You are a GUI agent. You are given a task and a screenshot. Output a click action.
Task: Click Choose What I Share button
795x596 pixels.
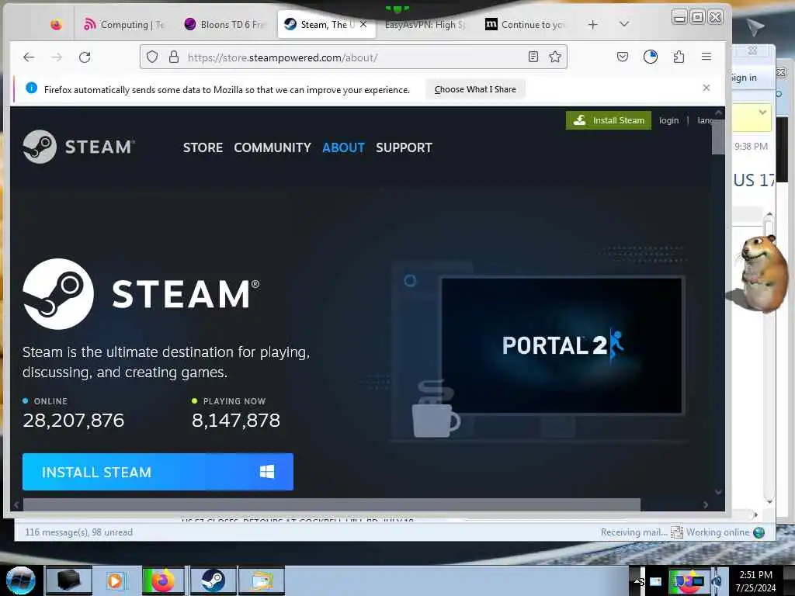click(x=475, y=89)
